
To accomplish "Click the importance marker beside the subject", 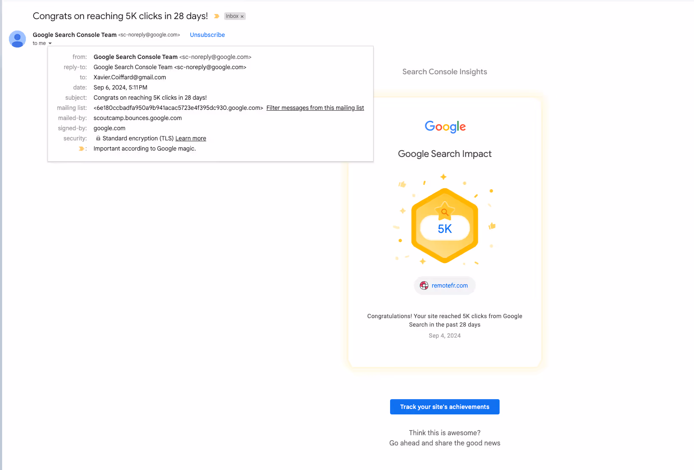I will [216, 16].
